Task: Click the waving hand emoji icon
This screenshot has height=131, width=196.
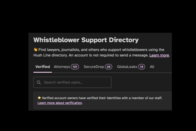Action: pos(36,50)
